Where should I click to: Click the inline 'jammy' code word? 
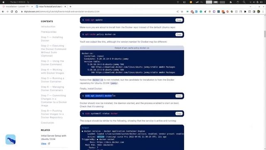[x=113, y=83]
